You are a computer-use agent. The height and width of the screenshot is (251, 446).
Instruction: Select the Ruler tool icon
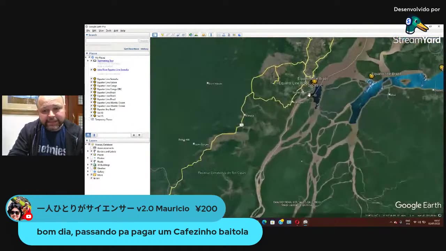click(211, 35)
